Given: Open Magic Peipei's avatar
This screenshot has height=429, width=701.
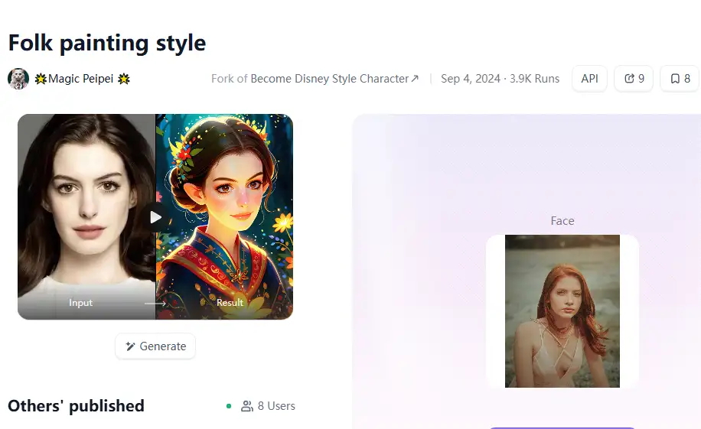Looking at the screenshot, I should coord(18,79).
